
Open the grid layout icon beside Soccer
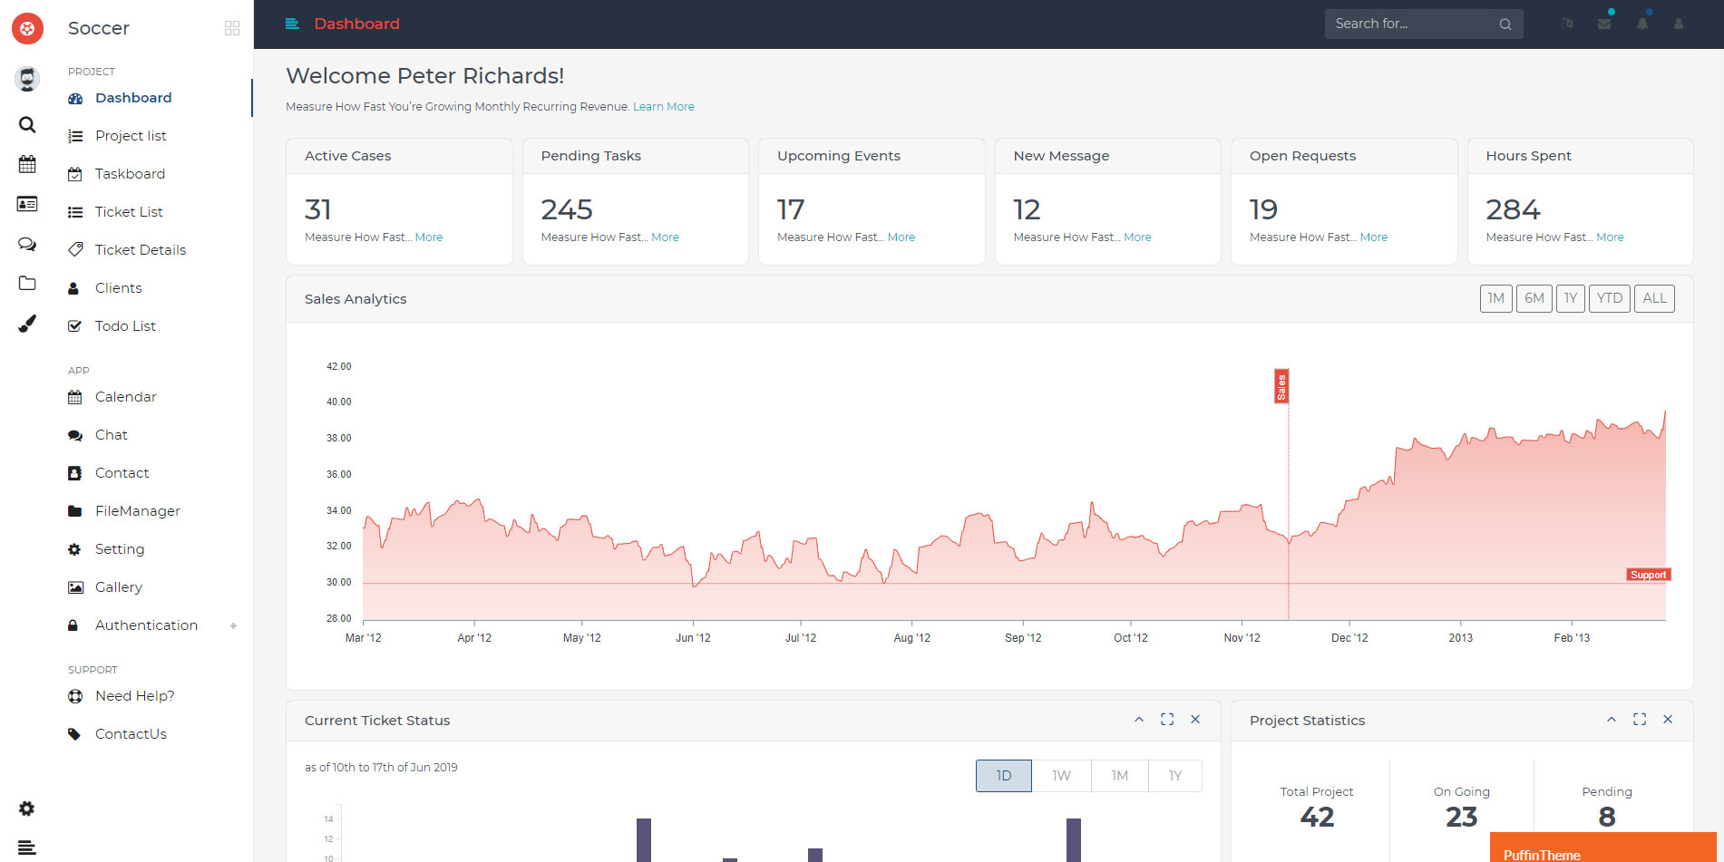coord(232,28)
